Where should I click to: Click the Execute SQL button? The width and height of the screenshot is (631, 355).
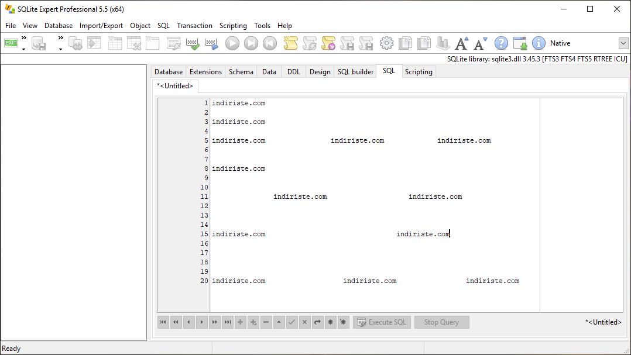(x=382, y=322)
